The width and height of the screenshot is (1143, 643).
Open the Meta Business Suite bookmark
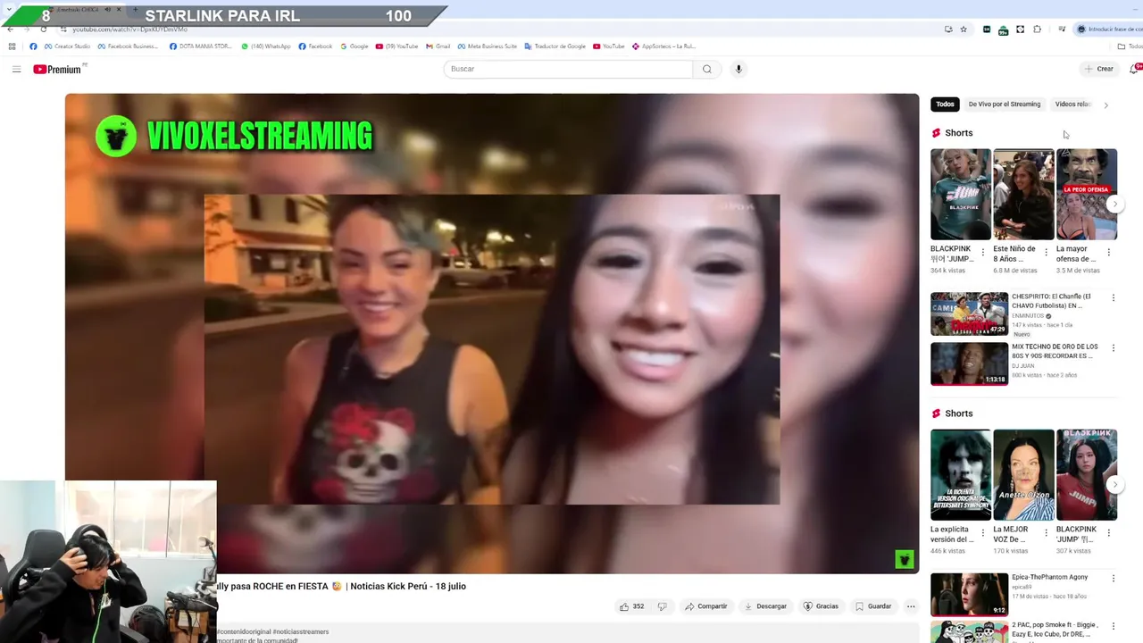click(x=488, y=46)
